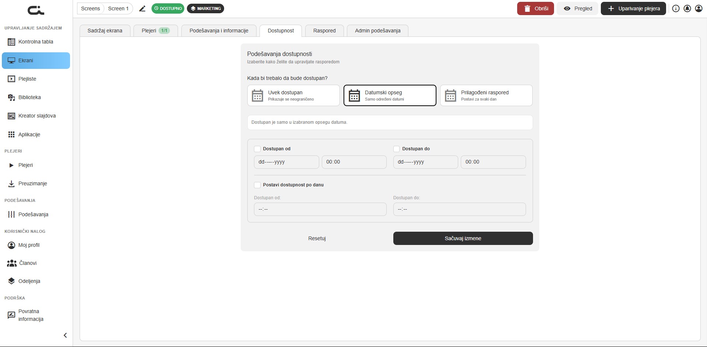Click the Dostupan od time field
The height and width of the screenshot is (347, 707).
pos(354,162)
